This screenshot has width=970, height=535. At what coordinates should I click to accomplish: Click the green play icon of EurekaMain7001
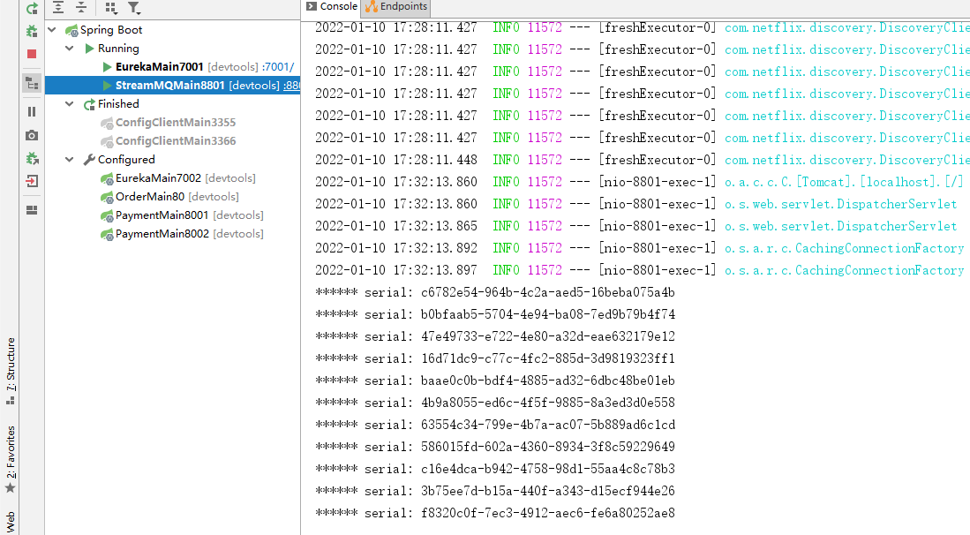pos(107,67)
